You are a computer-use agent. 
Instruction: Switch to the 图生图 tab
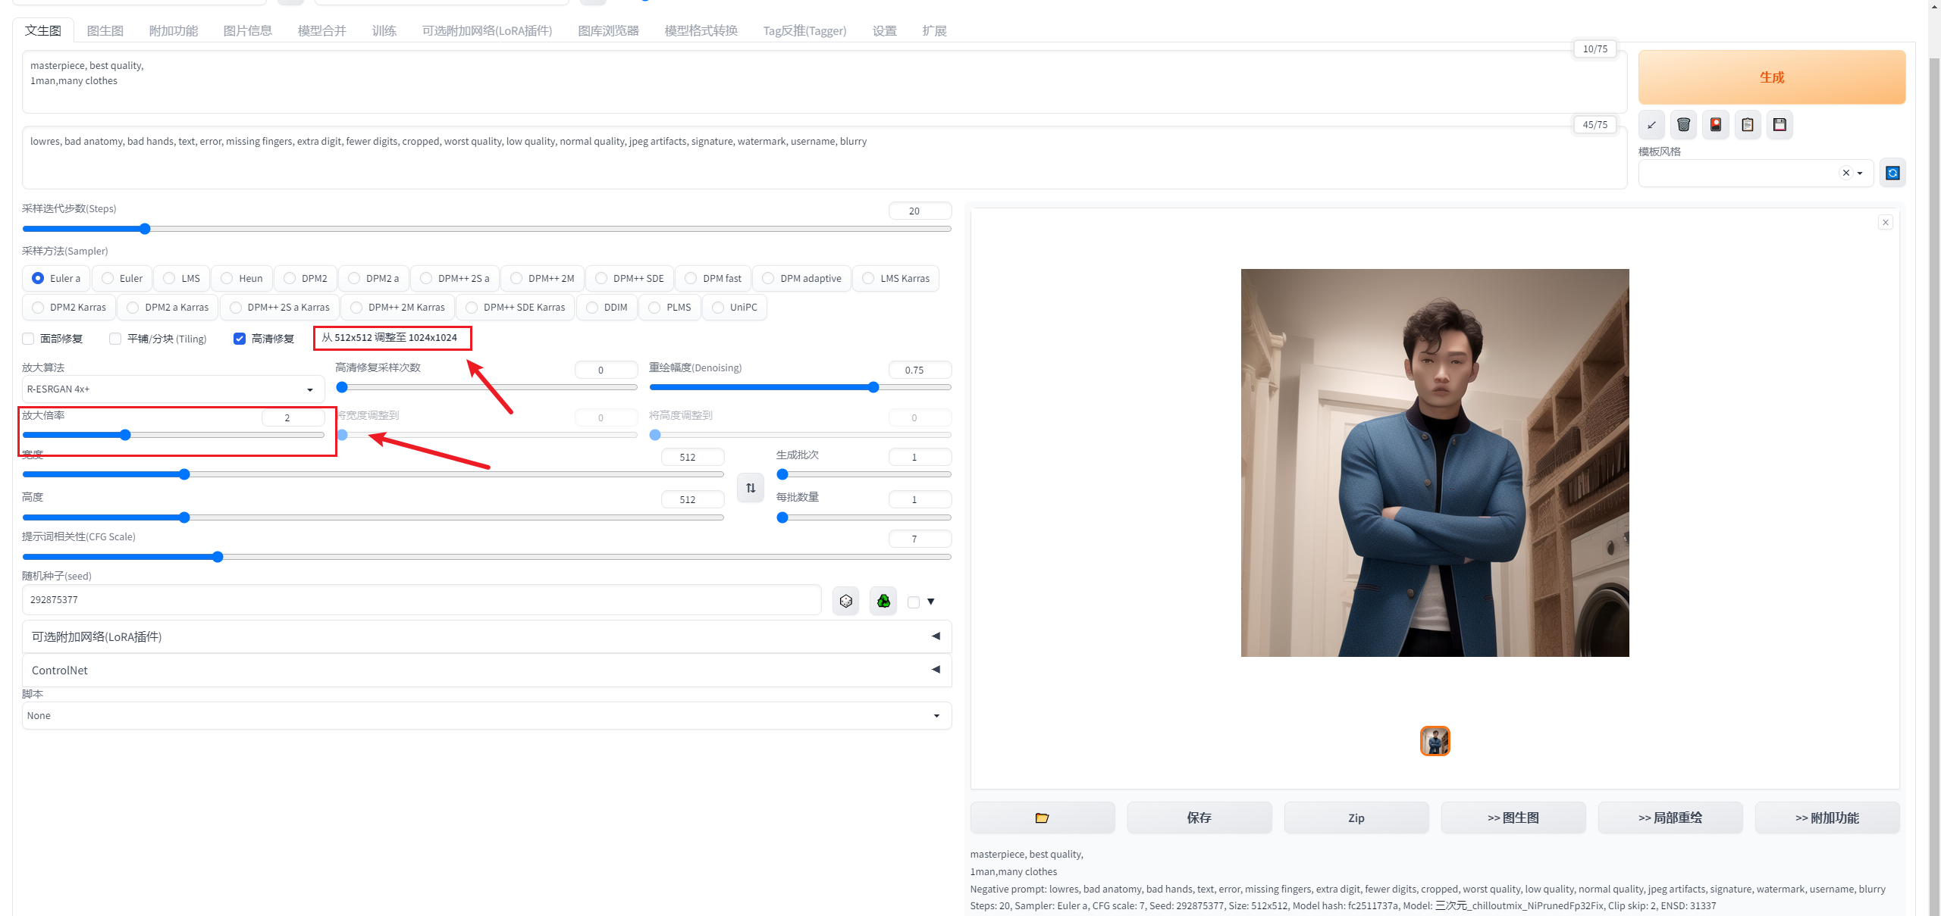pos(105,30)
